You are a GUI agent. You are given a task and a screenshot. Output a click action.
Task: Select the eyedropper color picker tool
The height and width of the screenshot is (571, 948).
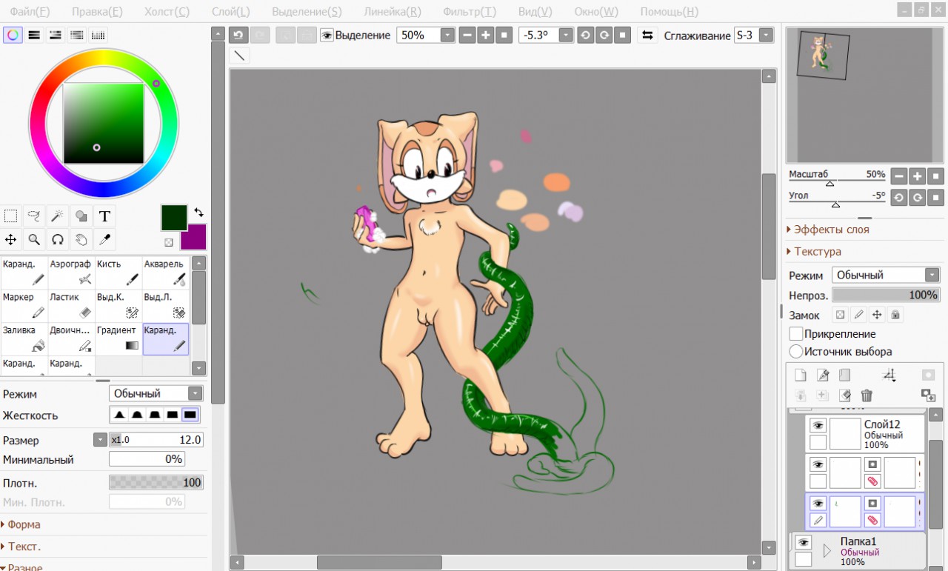[x=104, y=239]
